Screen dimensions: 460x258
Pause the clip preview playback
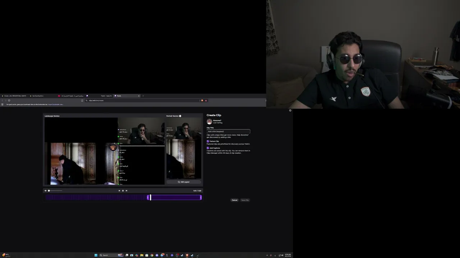(x=123, y=191)
